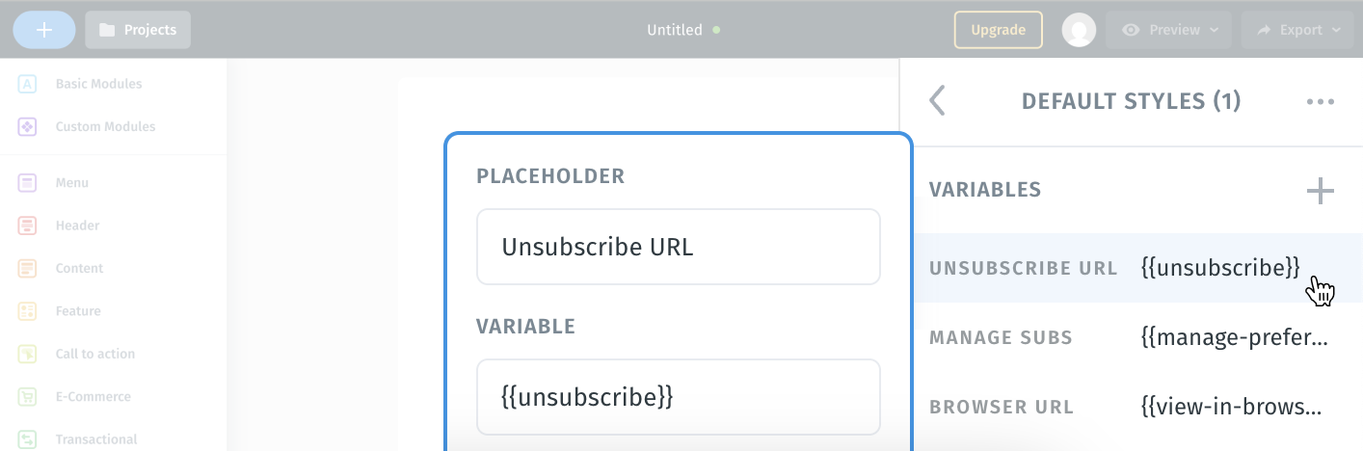The image size is (1363, 451).
Task: Add a new variable with plus icon
Action: click(x=1321, y=191)
